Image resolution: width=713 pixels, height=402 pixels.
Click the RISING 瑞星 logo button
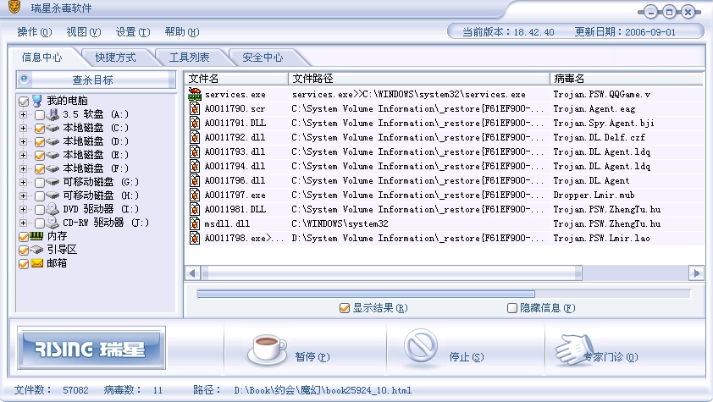pos(91,349)
